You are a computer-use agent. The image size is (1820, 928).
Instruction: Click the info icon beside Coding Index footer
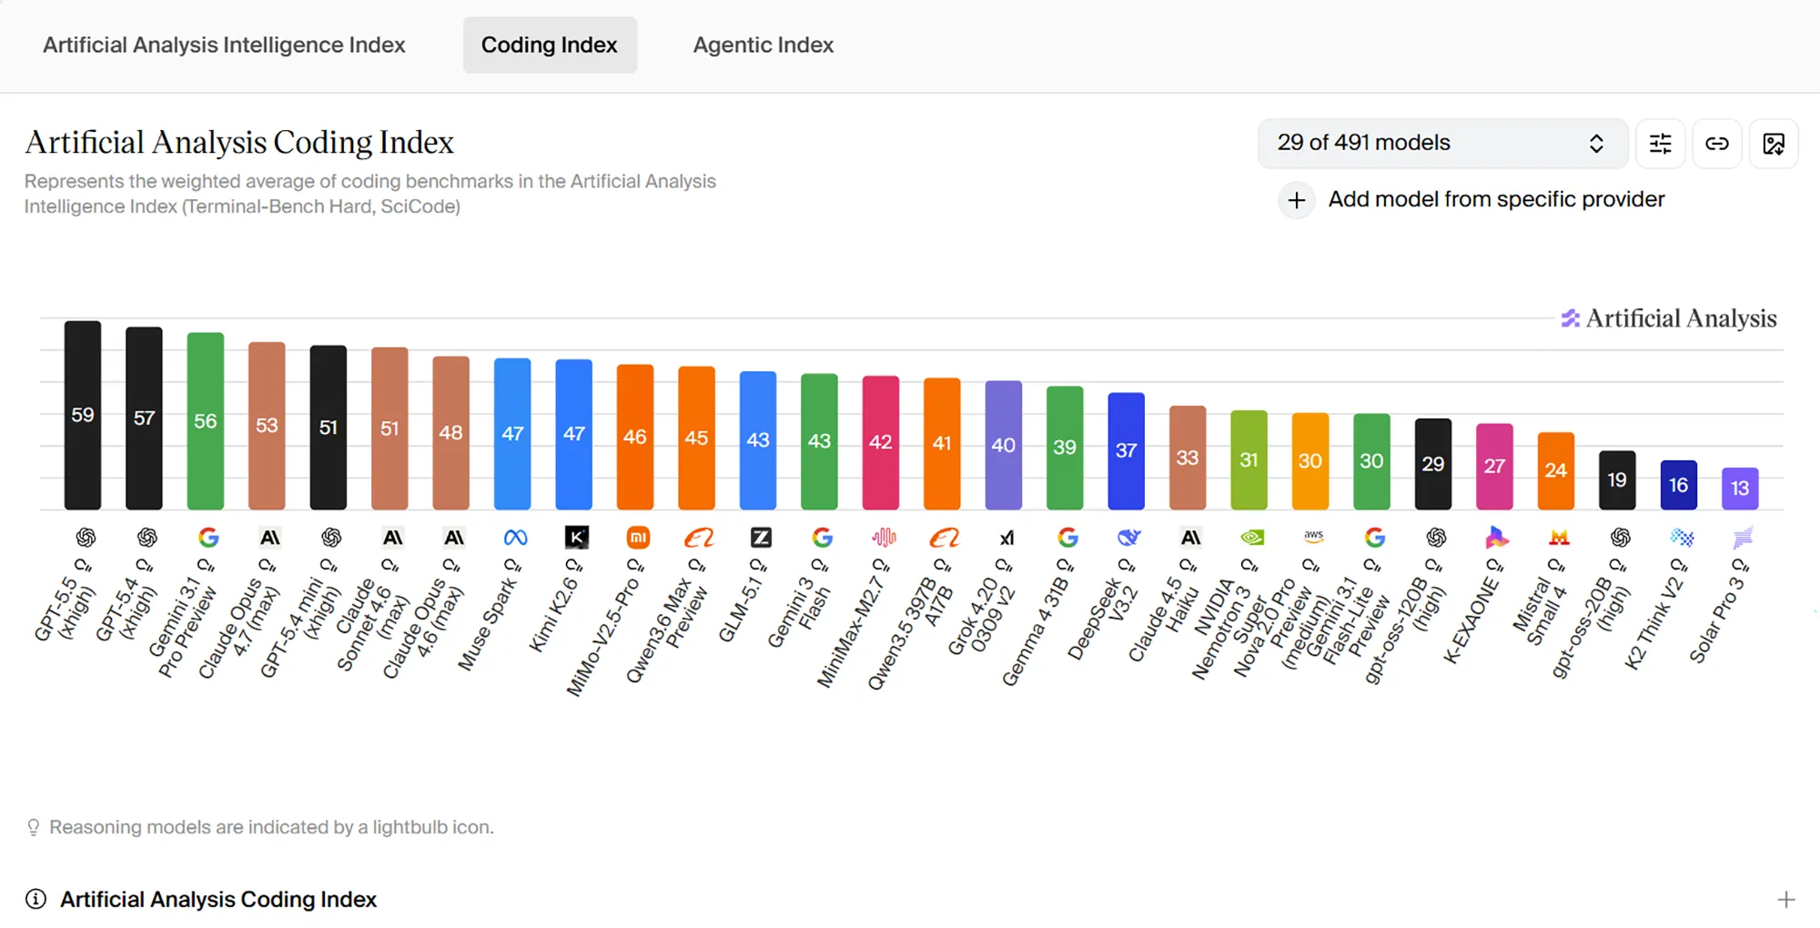click(x=35, y=900)
